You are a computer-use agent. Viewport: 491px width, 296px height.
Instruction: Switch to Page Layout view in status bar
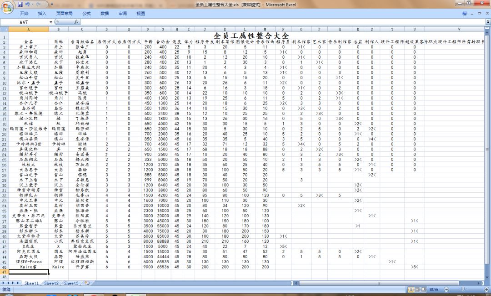coord(417,290)
